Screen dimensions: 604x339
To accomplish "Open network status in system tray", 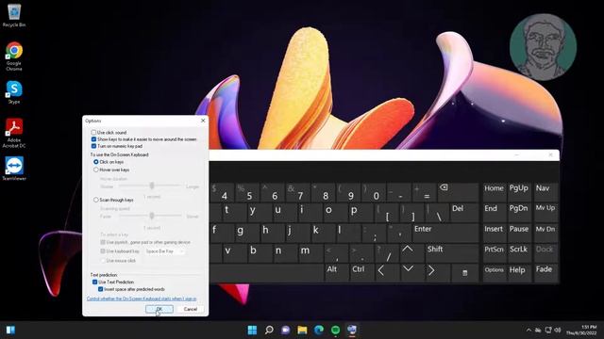I will [548, 330].
